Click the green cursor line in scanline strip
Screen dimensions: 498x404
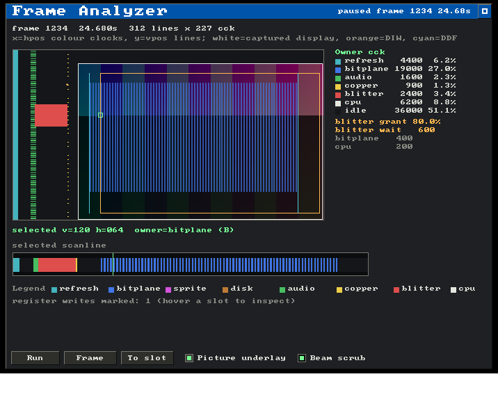113,264
